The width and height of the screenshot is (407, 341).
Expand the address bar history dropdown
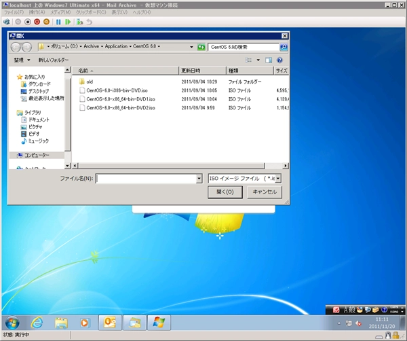[191, 47]
